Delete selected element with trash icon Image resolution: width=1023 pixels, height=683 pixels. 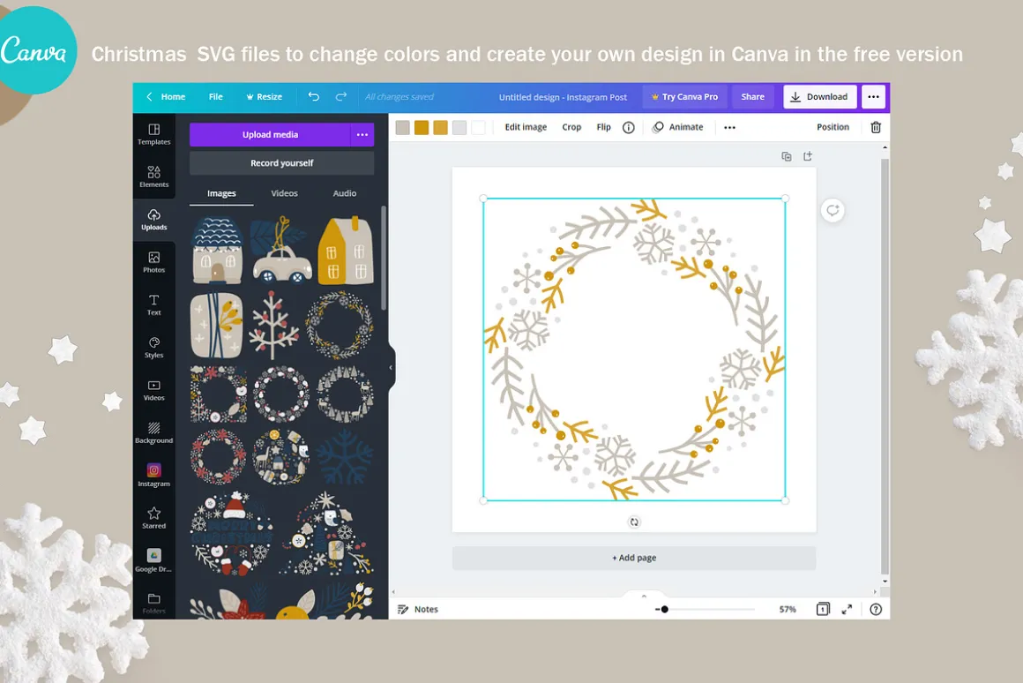876,127
